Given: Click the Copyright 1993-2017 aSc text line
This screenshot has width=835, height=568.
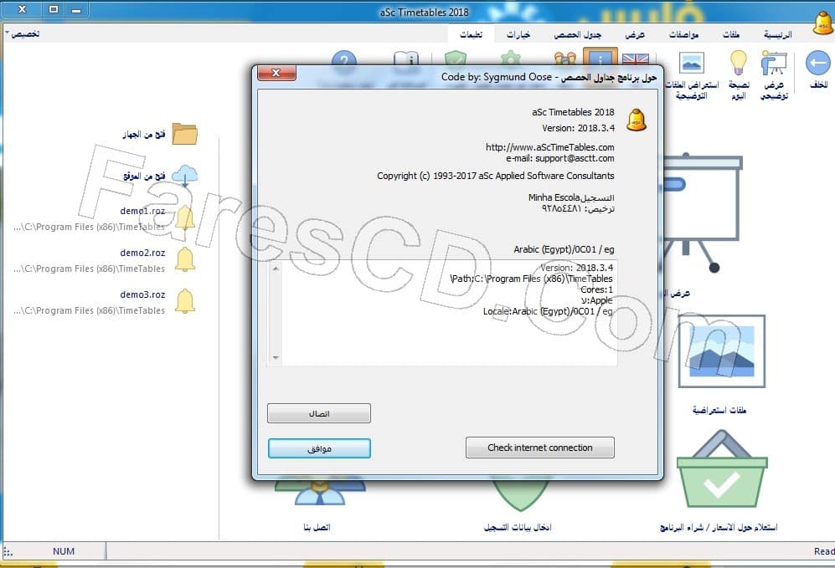Looking at the screenshot, I should click(x=496, y=176).
